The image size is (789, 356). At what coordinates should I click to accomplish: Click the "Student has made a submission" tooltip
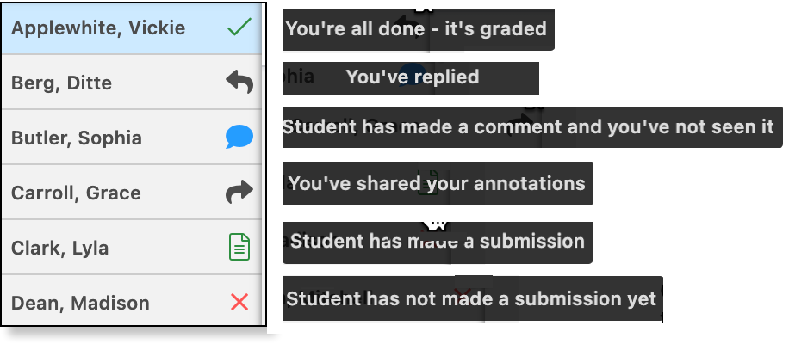coord(438,242)
